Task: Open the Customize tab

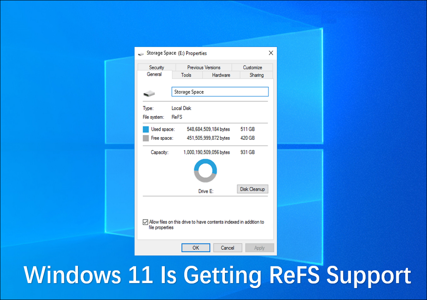Action: tap(253, 67)
